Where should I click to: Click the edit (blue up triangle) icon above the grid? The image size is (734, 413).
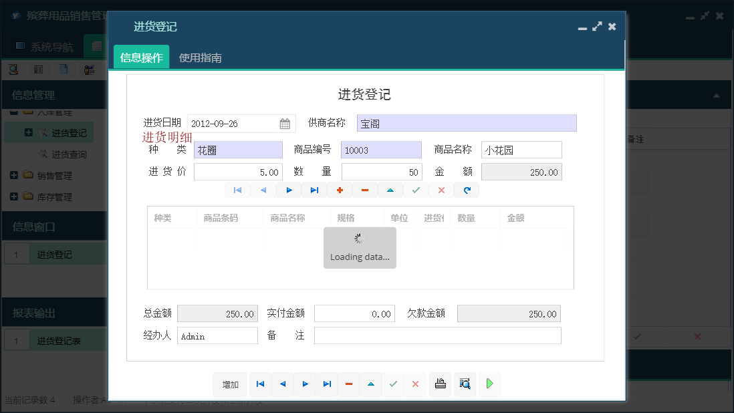(x=390, y=190)
